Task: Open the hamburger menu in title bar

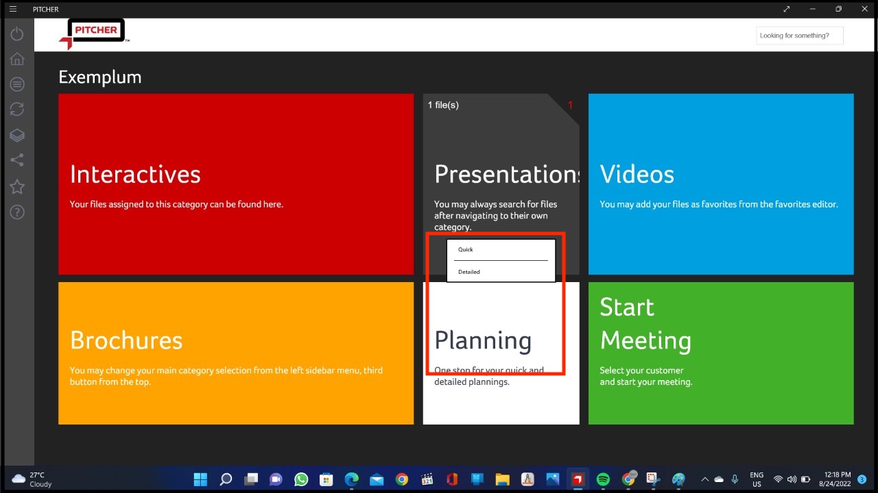Action: pyautogui.click(x=12, y=9)
